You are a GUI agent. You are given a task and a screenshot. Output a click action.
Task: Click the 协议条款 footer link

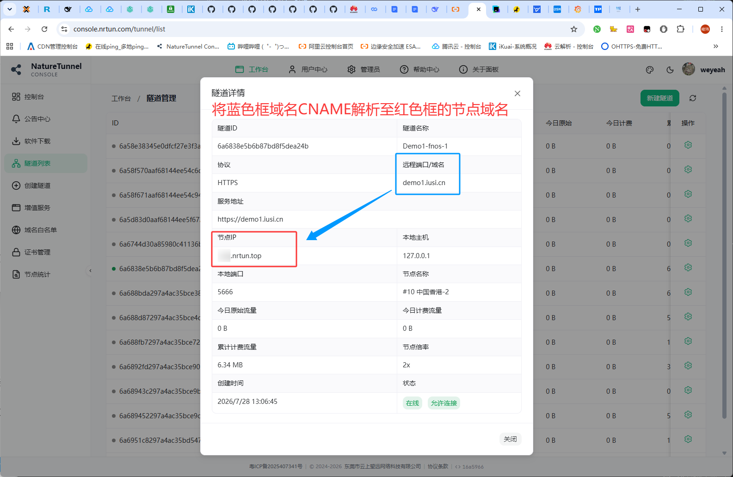pyautogui.click(x=437, y=467)
